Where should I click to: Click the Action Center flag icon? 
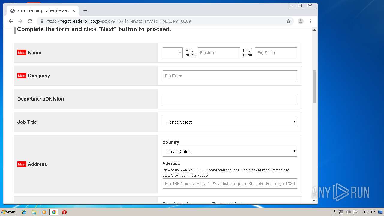pos(355,212)
